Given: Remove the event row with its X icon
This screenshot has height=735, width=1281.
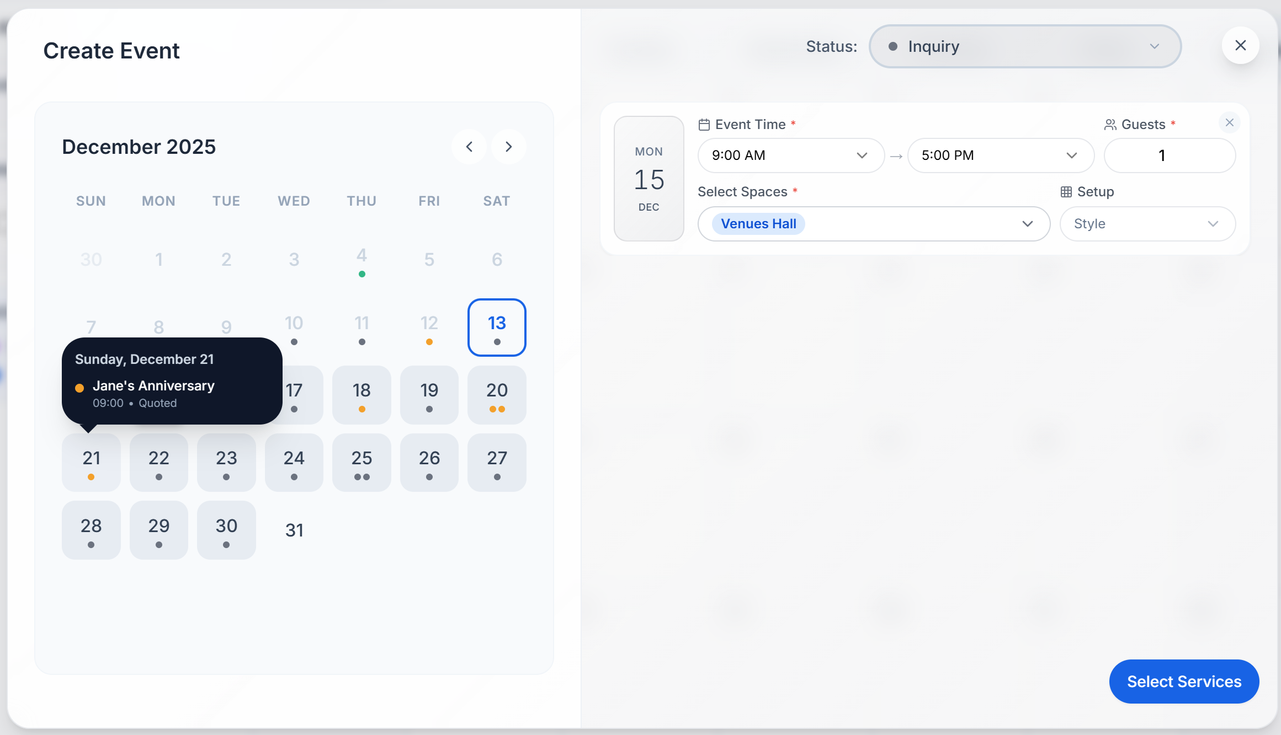Looking at the screenshot, I should click(x=1230, y=122).
